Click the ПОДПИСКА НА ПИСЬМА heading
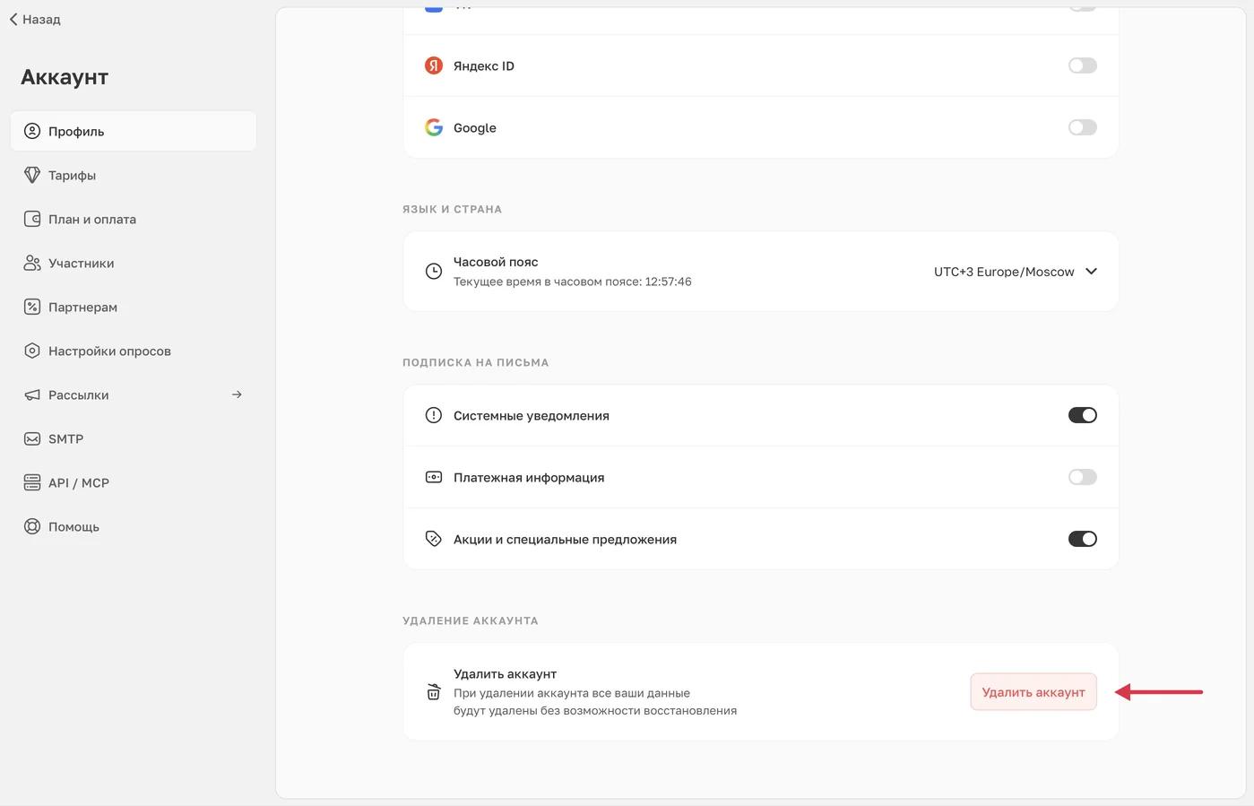The image size is (1254, 806). tap(476, 362)
